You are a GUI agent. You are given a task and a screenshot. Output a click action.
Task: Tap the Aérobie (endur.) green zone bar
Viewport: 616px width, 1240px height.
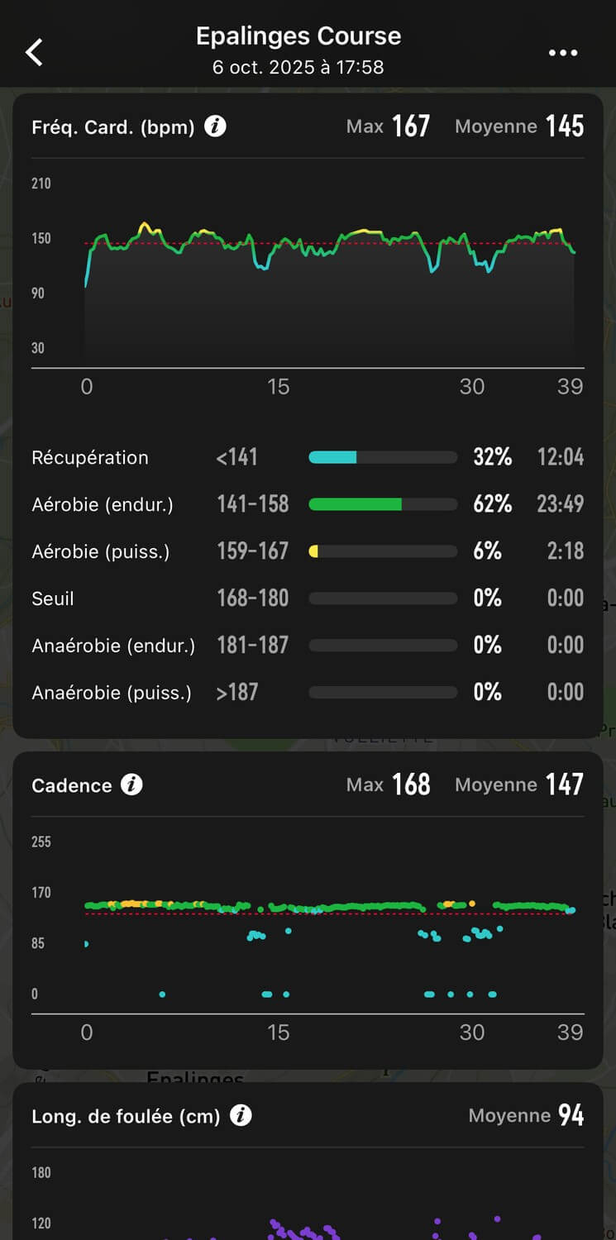(382, 504)
